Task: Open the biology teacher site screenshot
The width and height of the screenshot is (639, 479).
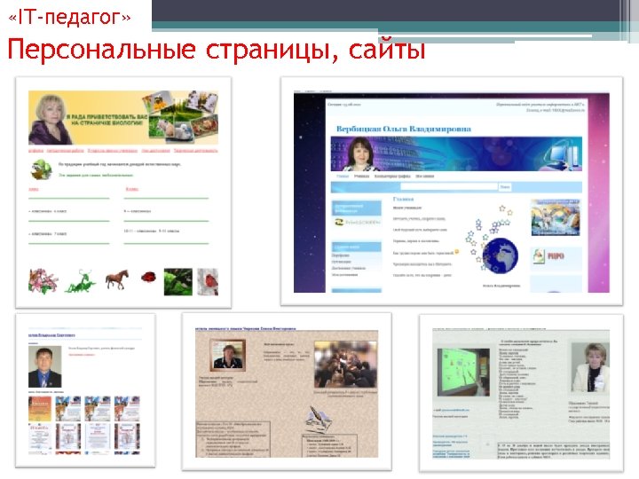Action: click(123, 192)
